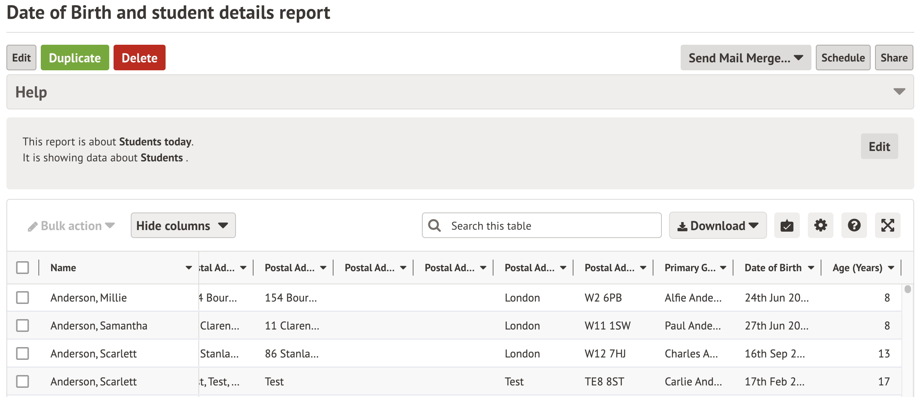Click the magnifying glass search icon
Screen dimensions: 919x397
[x=434, y=226]
